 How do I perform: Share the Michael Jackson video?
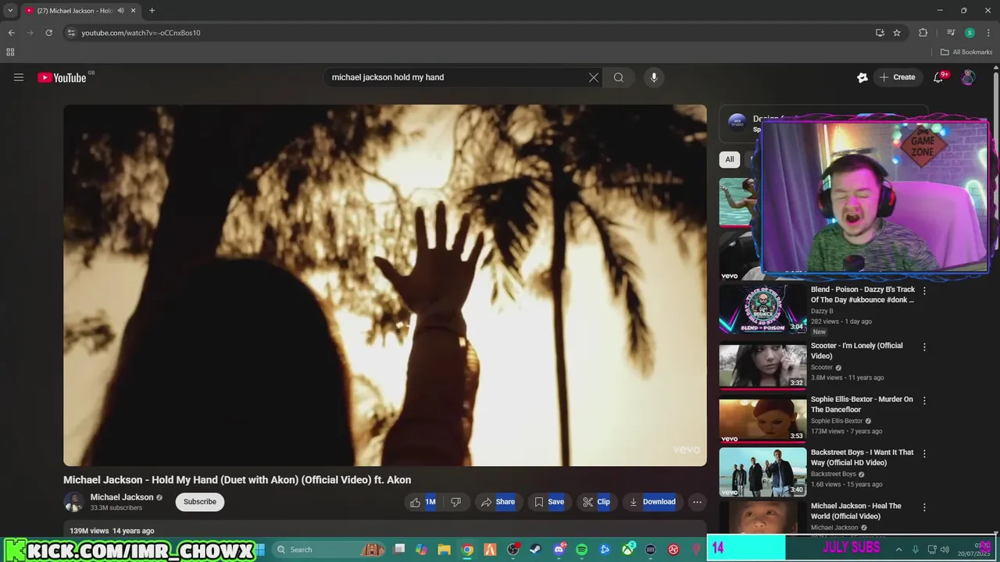click(498, 502)
